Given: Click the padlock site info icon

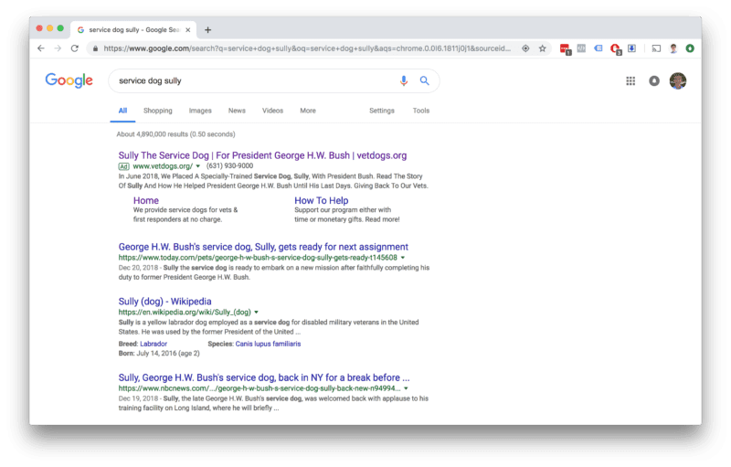Looking at the screenshot, I should click(x=96, y=48).
